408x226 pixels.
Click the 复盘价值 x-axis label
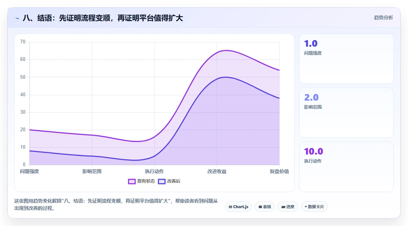(279, 171)
